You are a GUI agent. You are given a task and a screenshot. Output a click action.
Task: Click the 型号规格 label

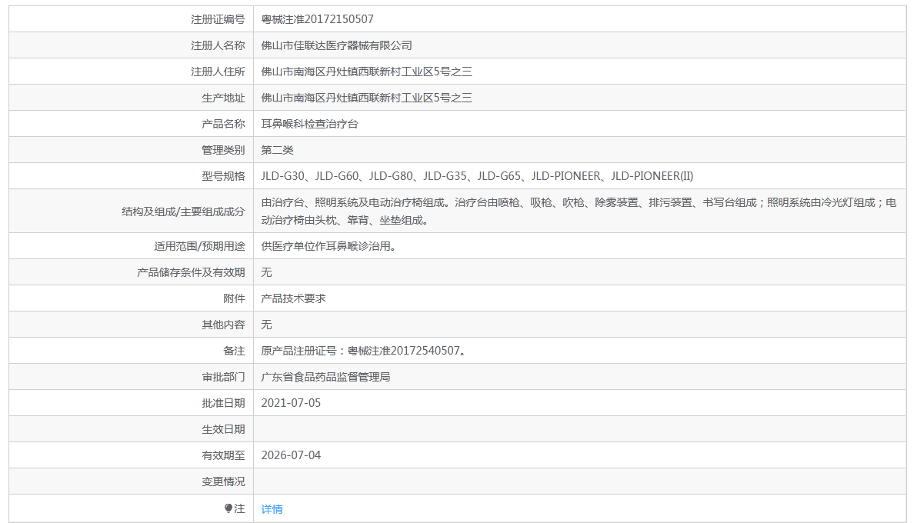tap(223, 176)
